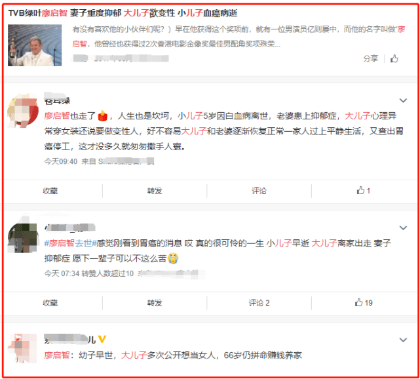Like the second post with 19 likes
The image size is (420, 379).
pyautogui.click(x=364, y=303)
